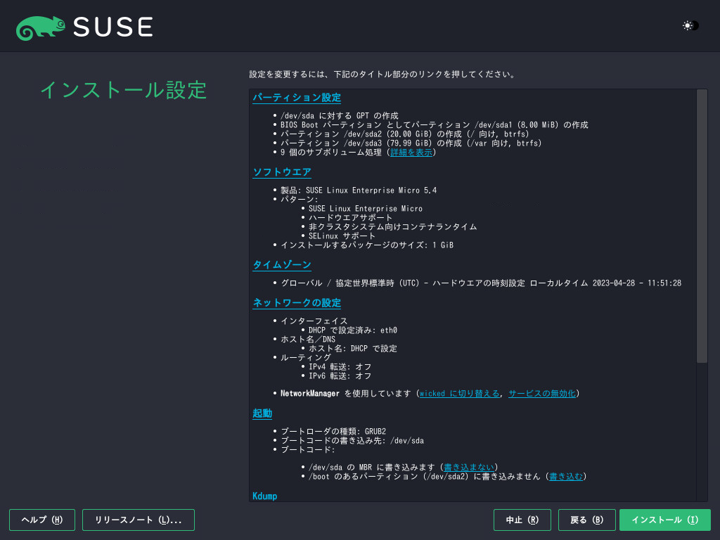Click the settings list vertical scrollbar
720x540 pixels.
(702, 226)
